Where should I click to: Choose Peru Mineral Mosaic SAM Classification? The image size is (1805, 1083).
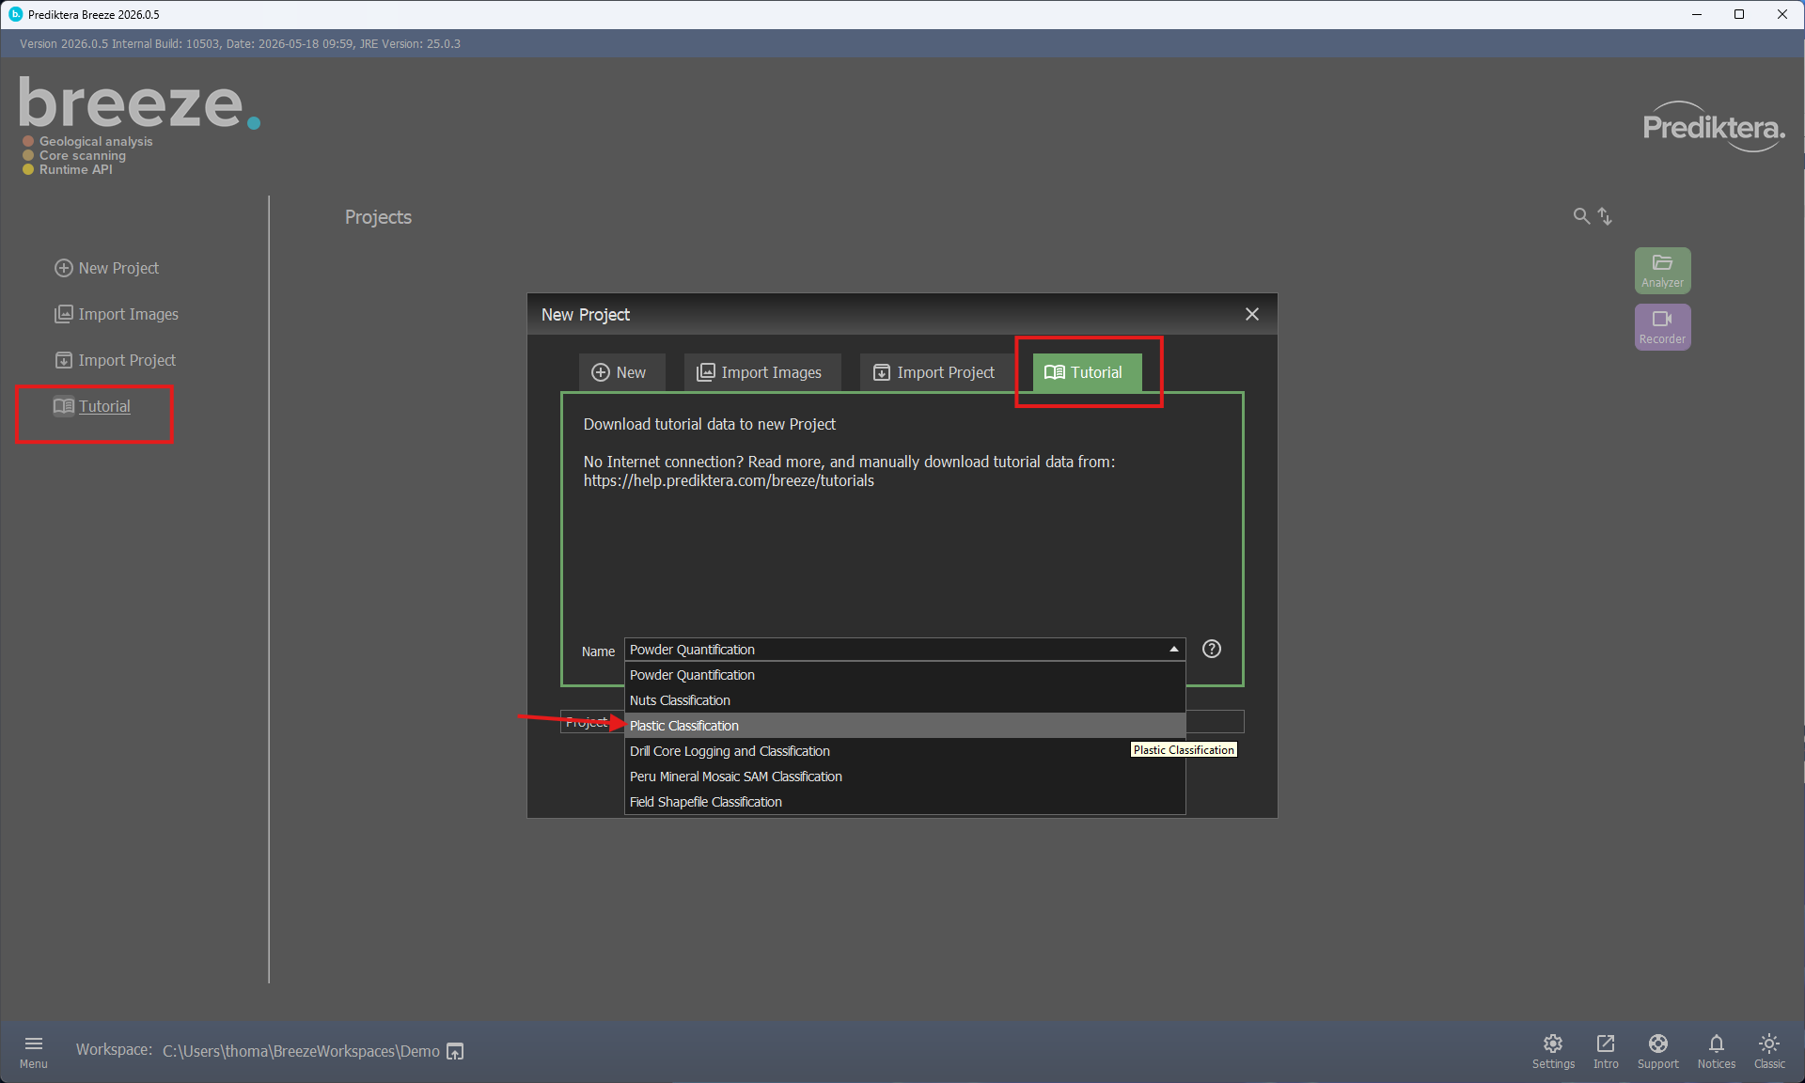point(904,777)
